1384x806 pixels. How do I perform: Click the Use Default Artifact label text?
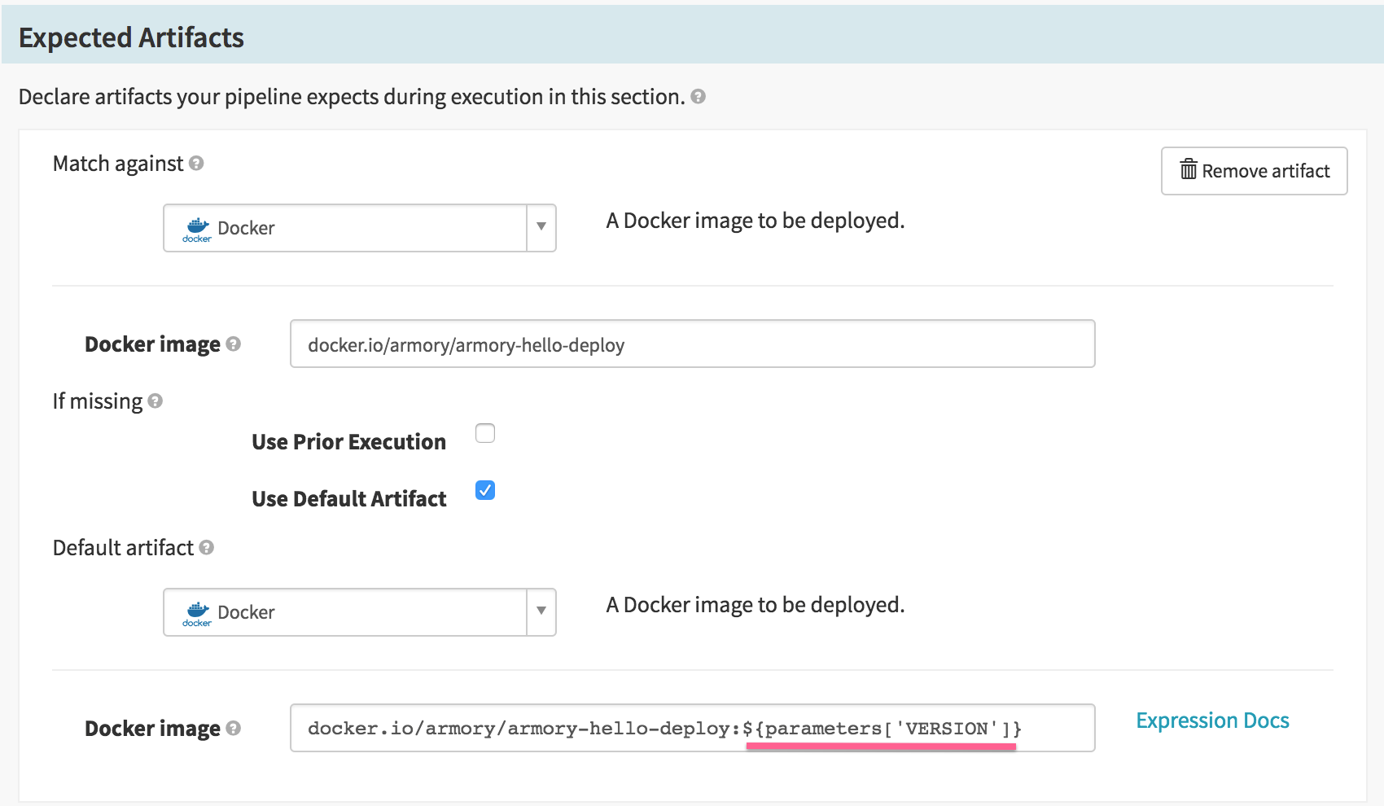(348, 499)
